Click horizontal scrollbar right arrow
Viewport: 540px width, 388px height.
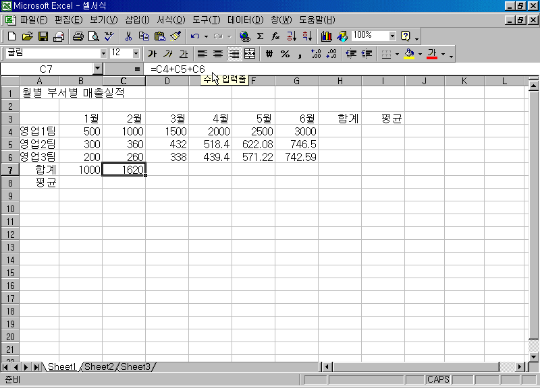click(519, 367)
